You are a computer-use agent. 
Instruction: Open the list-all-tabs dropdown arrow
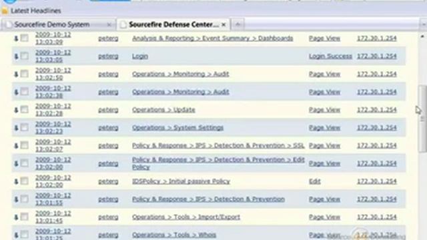click(423, 25)
